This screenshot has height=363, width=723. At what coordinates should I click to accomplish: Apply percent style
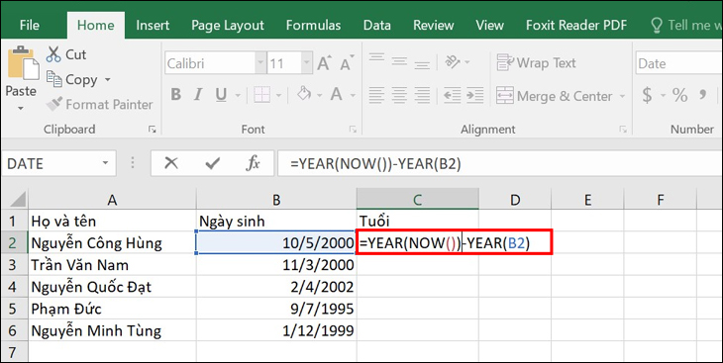[x=679, y=95]
